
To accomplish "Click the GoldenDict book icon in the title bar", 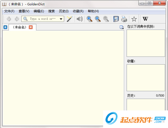I will (x=4, y=4).
